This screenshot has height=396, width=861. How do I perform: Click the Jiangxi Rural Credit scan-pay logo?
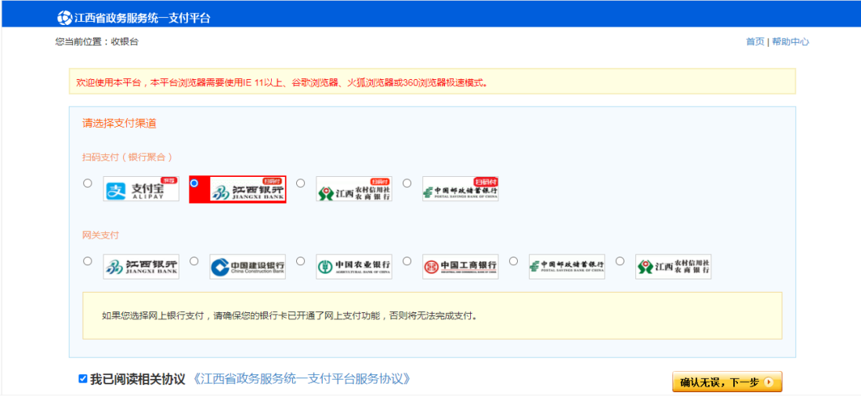354,189
